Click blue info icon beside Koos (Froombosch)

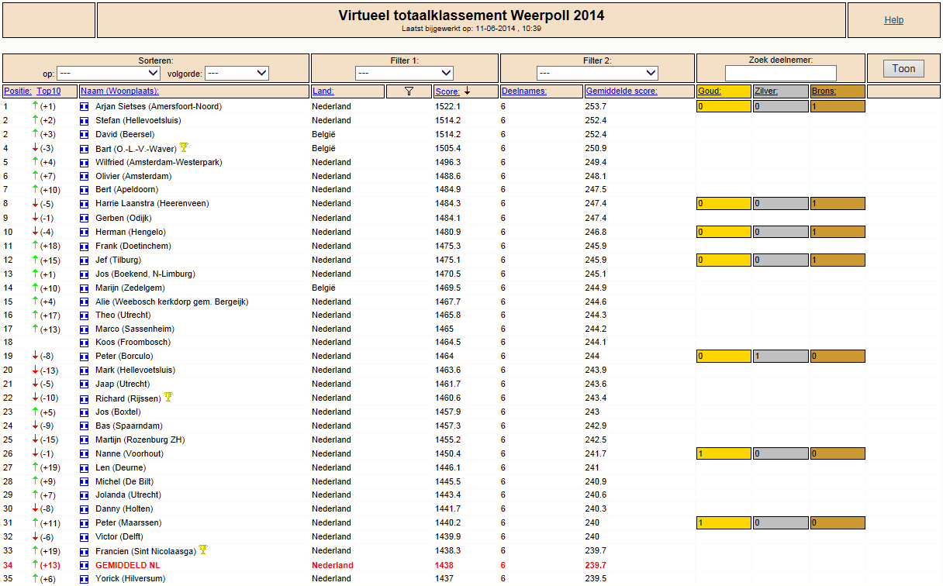pos(85,343)
